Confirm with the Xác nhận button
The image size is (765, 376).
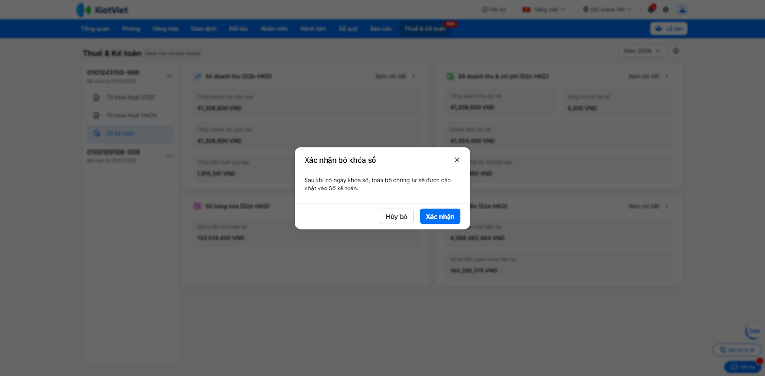tap(440, 216)
